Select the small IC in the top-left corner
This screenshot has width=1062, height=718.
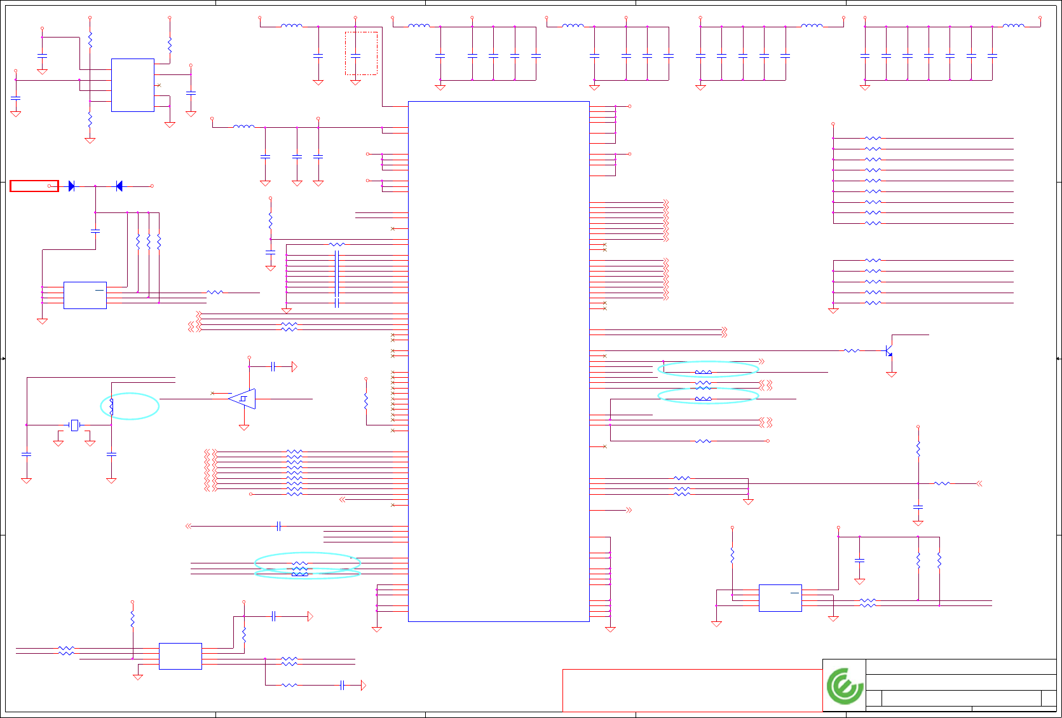133,85
